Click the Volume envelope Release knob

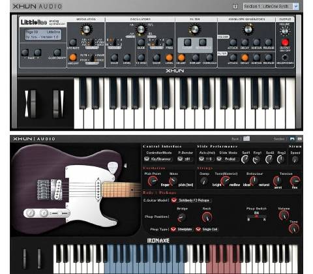click(x=269, y=42)
